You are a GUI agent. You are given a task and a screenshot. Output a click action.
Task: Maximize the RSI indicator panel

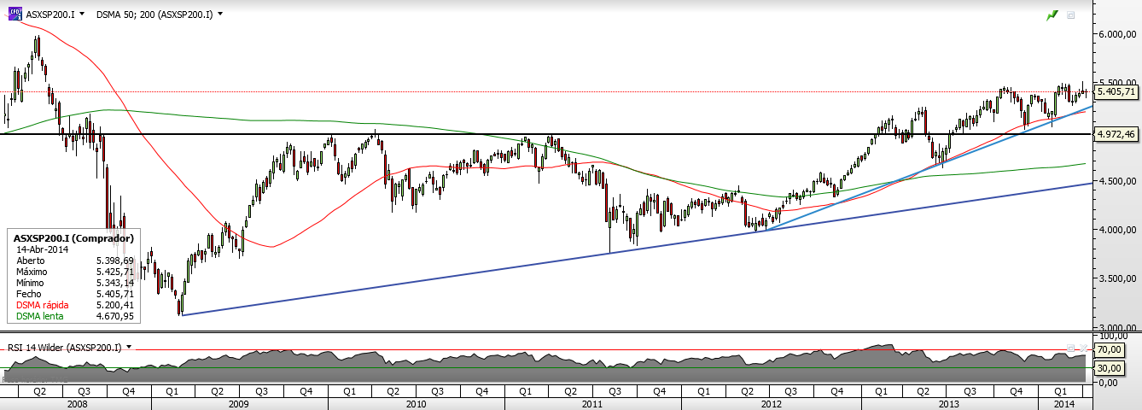[1070, 348]
